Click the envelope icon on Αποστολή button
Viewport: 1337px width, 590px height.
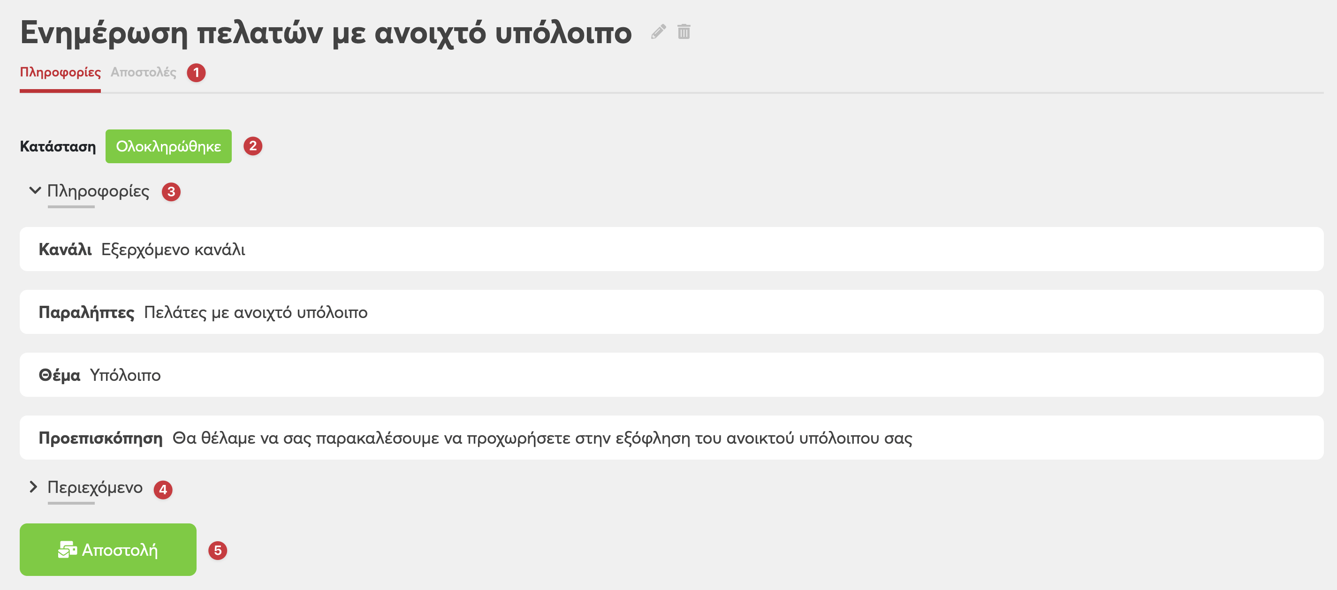(68, 550)
